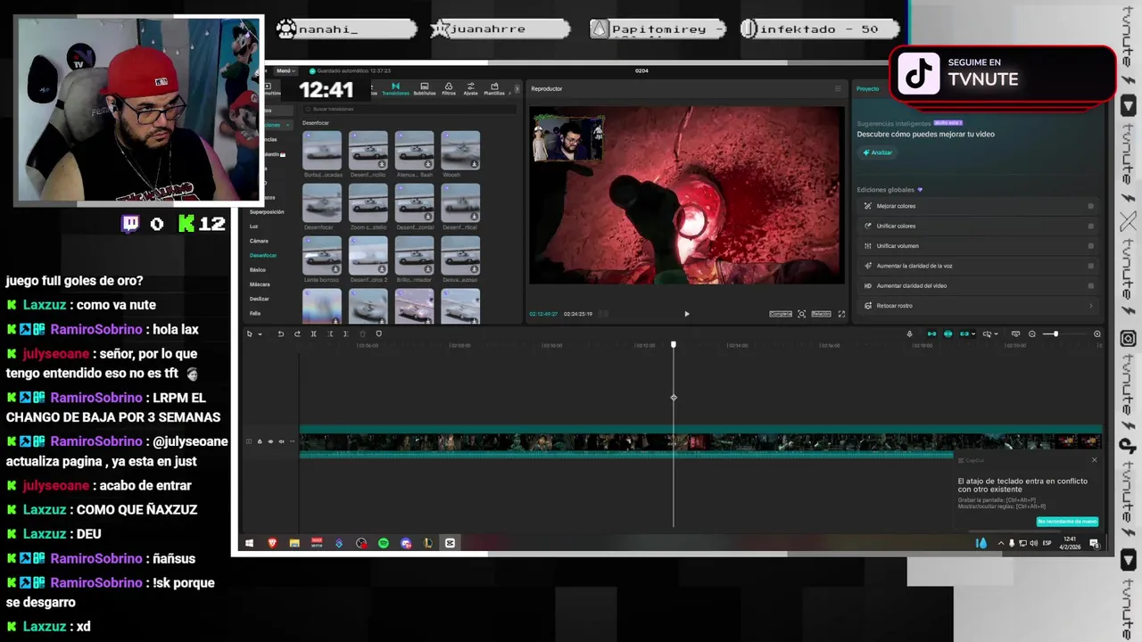The width and height of the screenshot is (1142, 642).
Task: Open the Plantillas tab
Action: coord(494,89)
